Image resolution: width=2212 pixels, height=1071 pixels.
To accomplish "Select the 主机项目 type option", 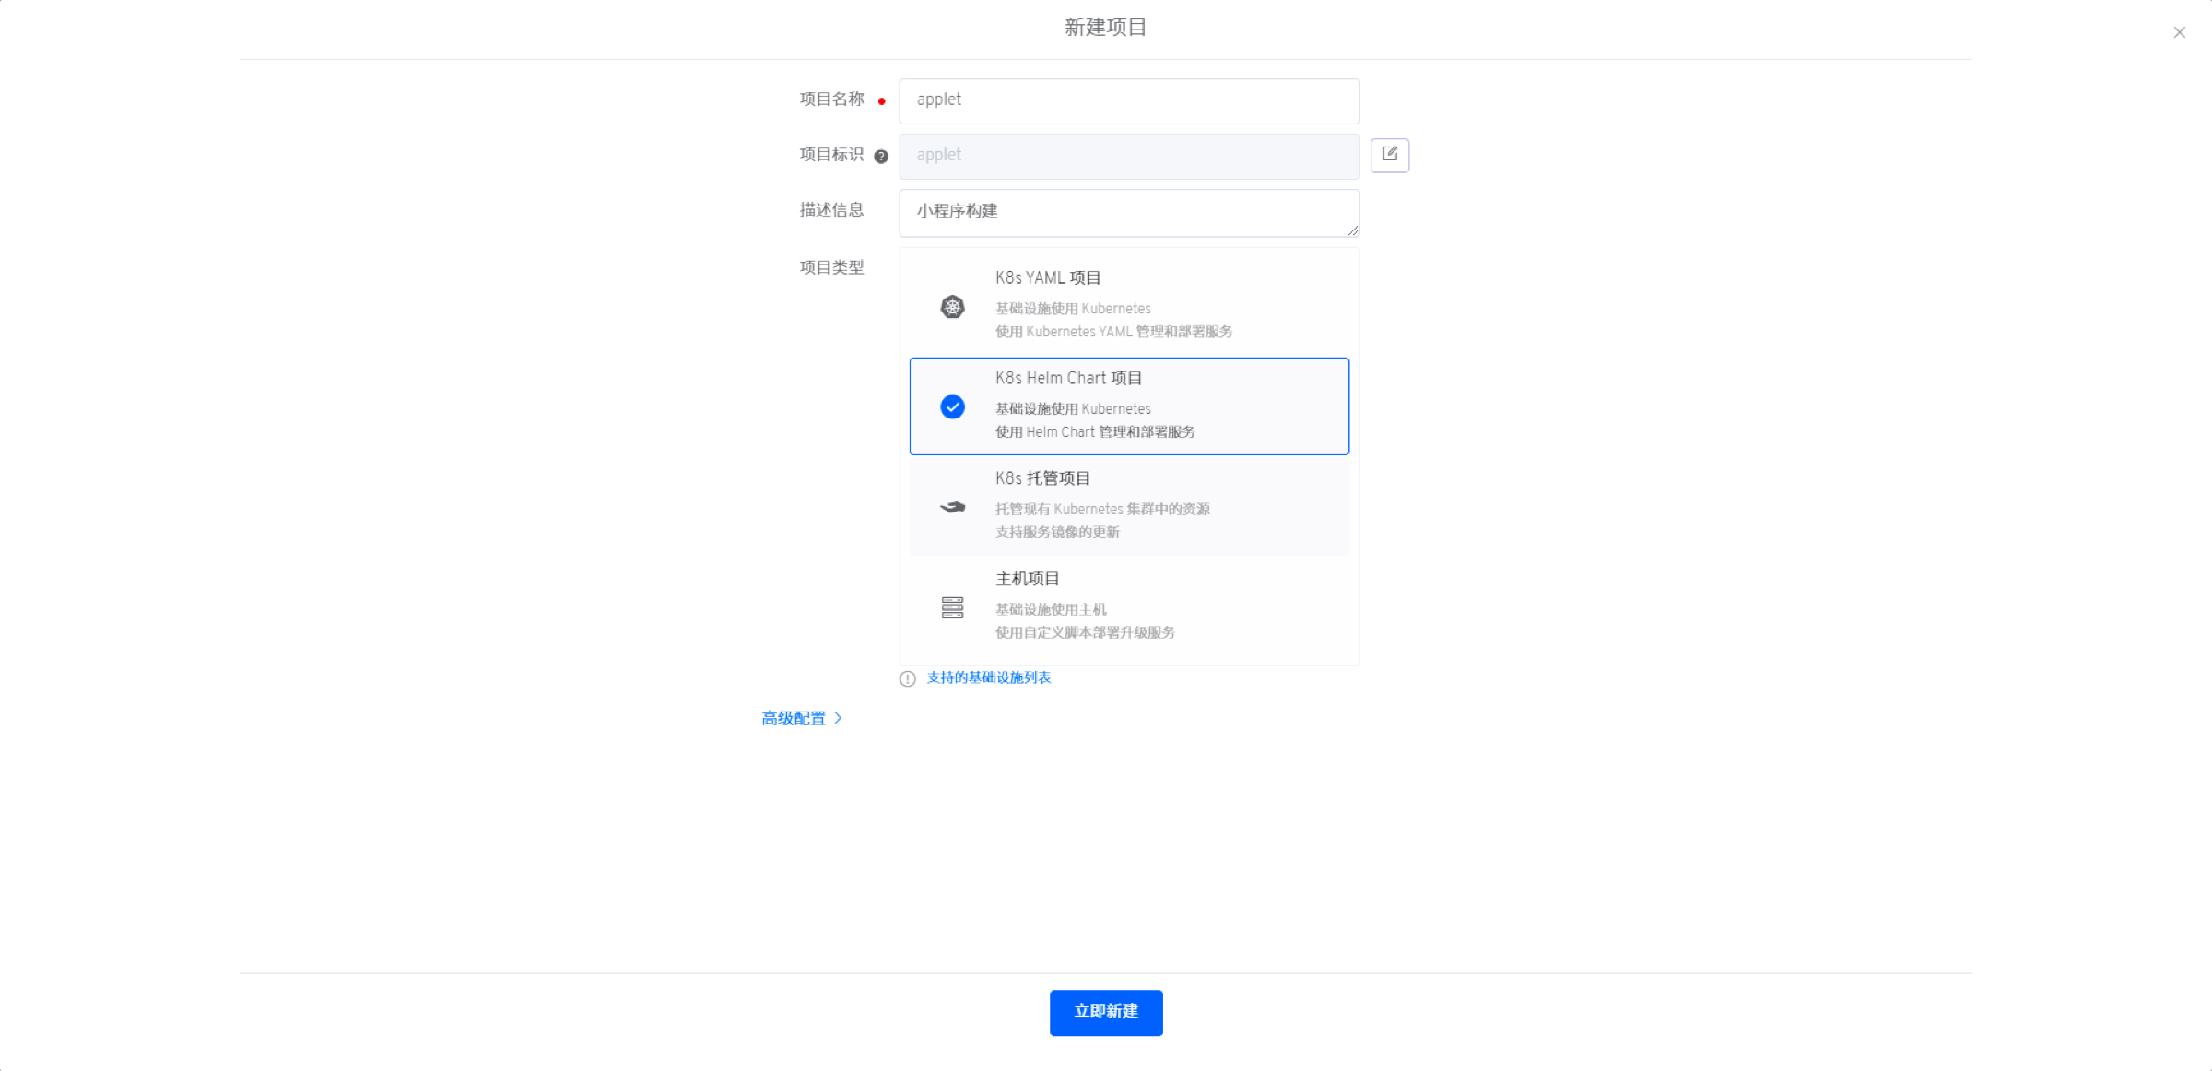I will (x=1128, y=606).
